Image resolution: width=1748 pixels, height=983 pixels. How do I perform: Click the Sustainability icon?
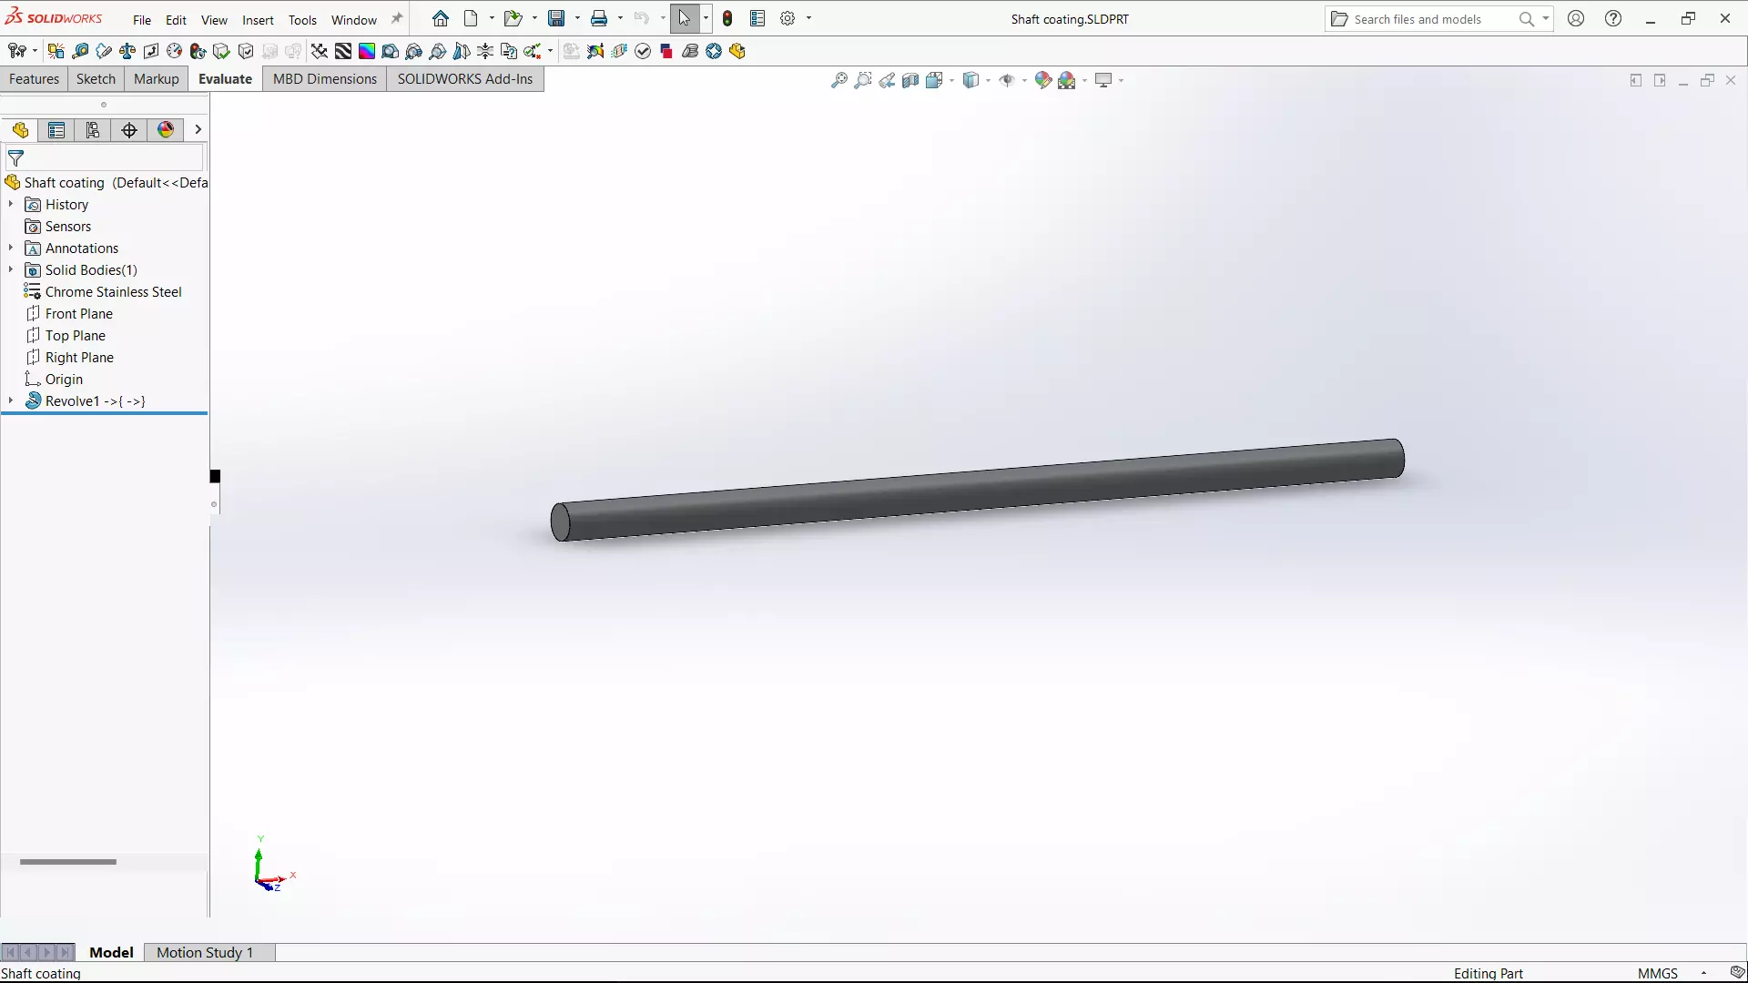point(714,51)
